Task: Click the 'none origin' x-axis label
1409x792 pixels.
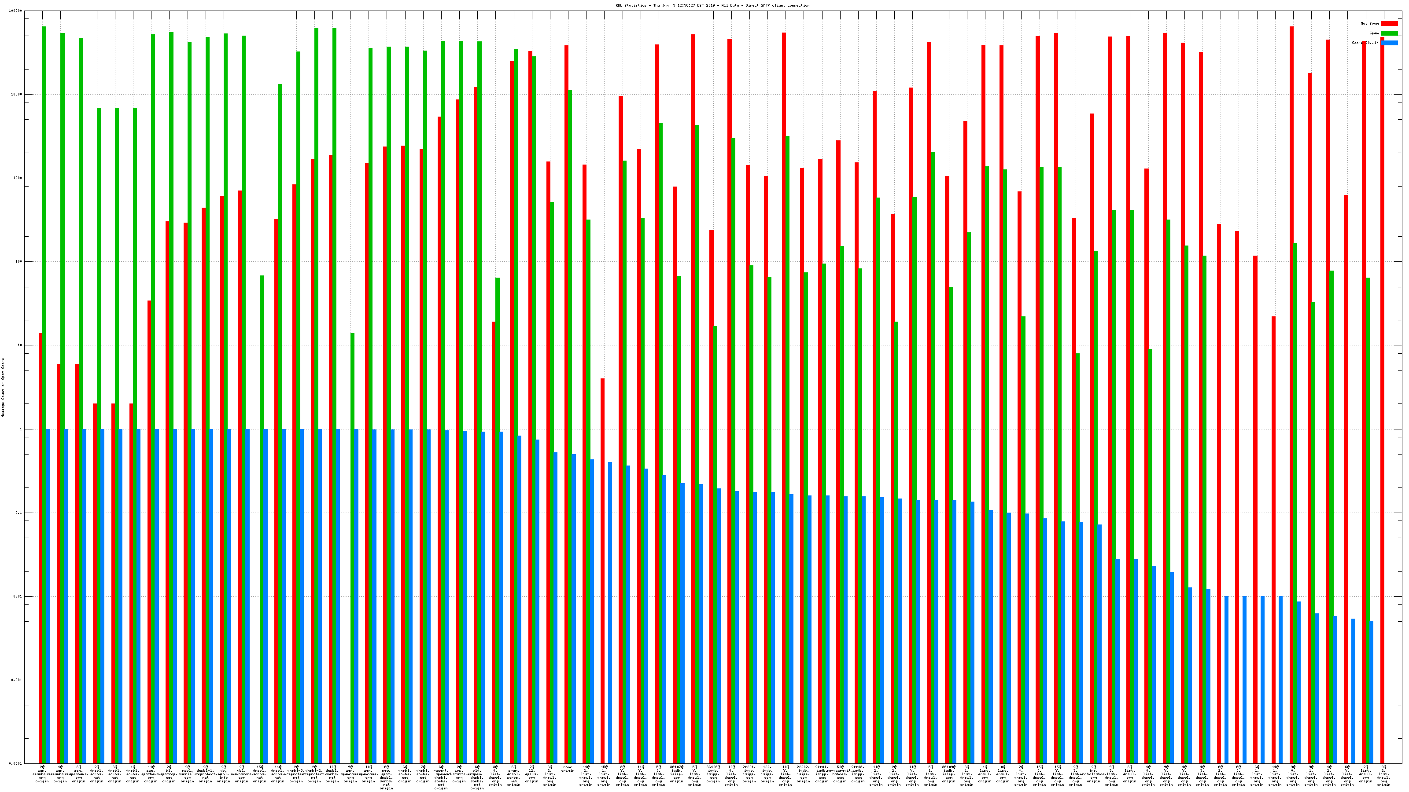Action: [568, 769]
